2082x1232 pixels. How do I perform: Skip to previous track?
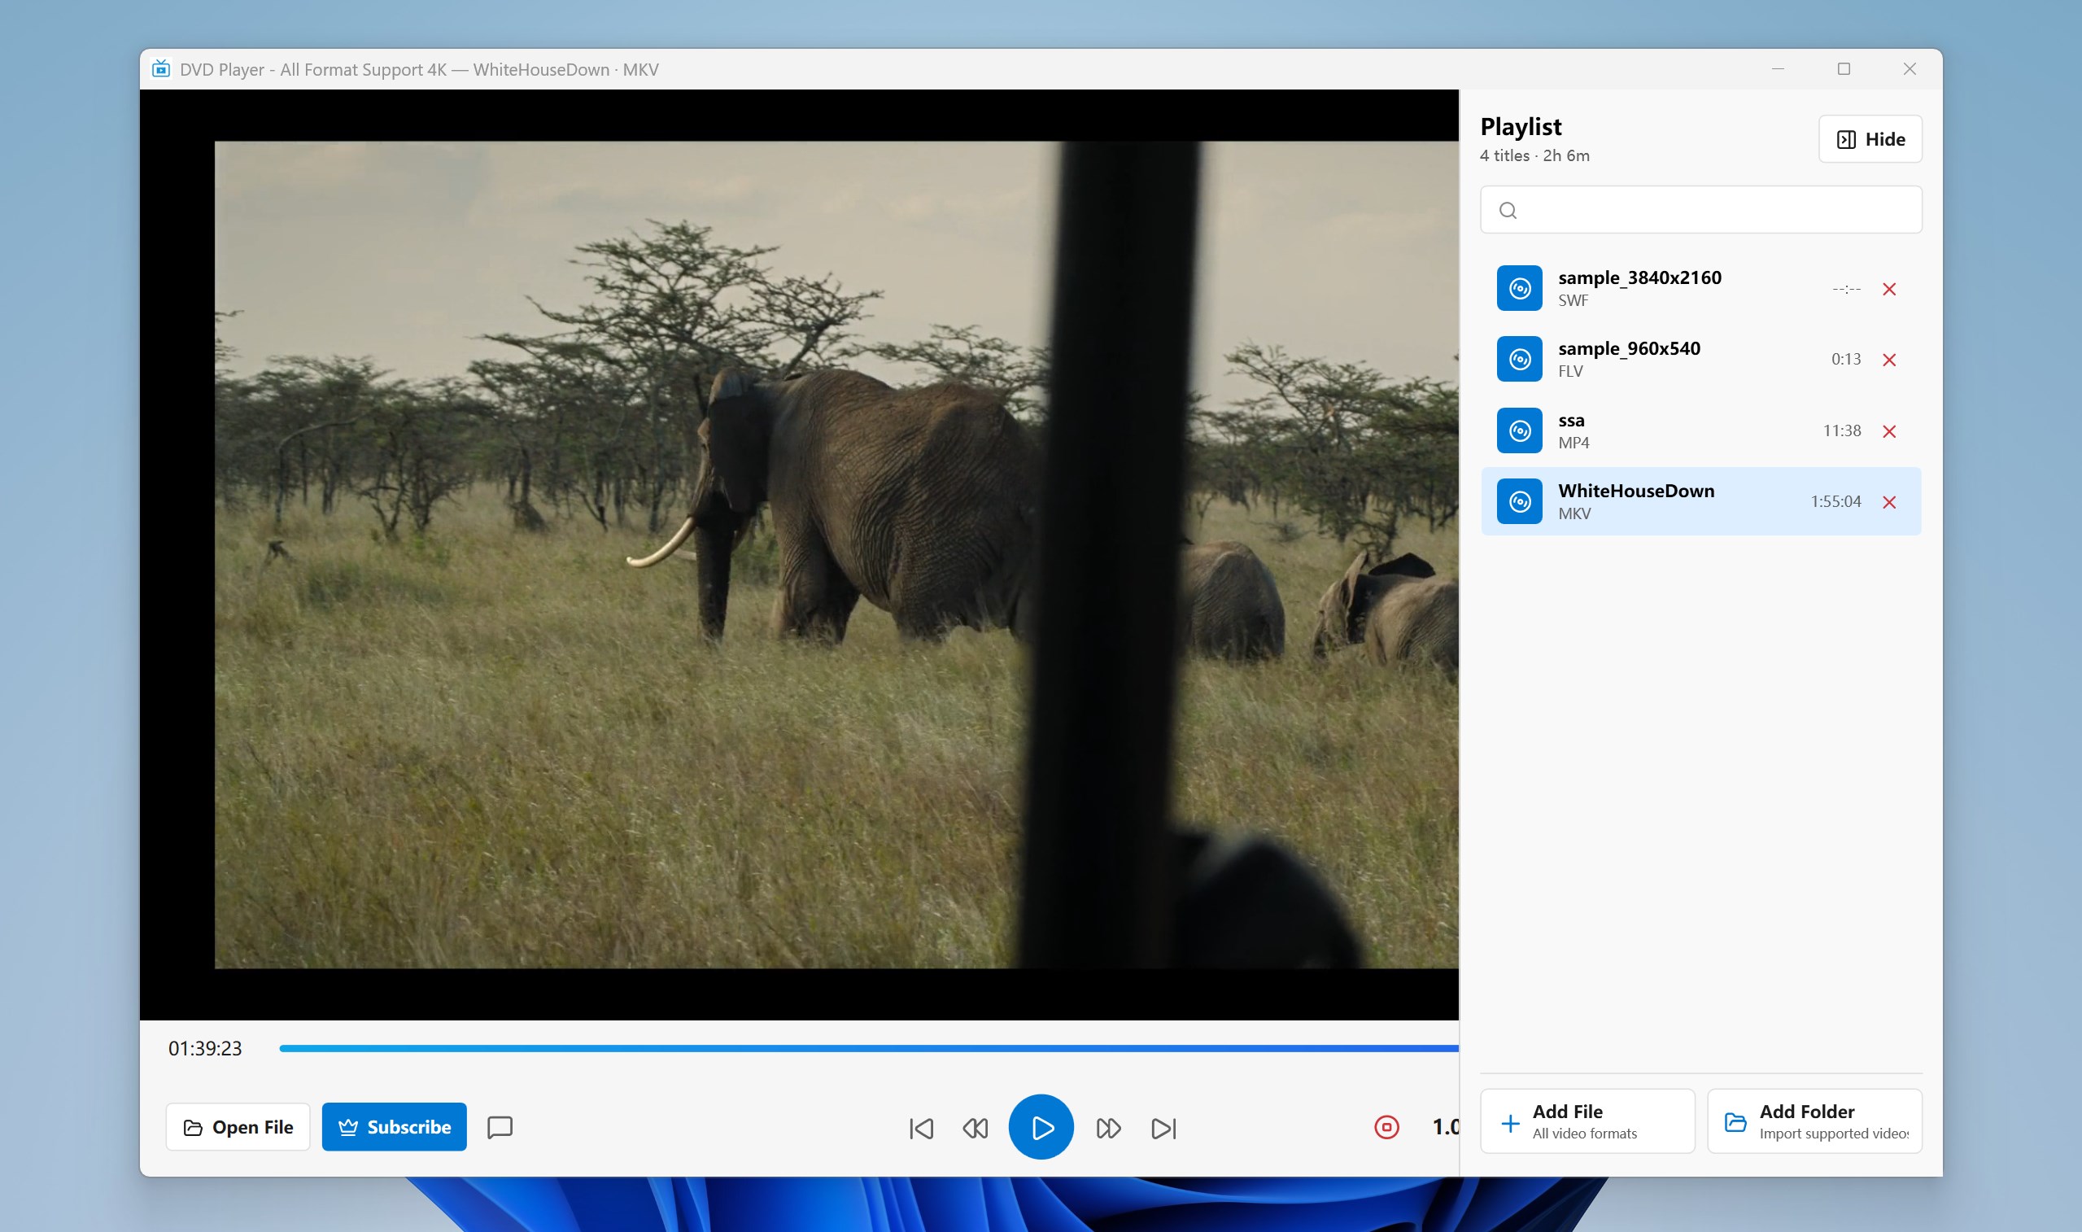coord(921,1128)
